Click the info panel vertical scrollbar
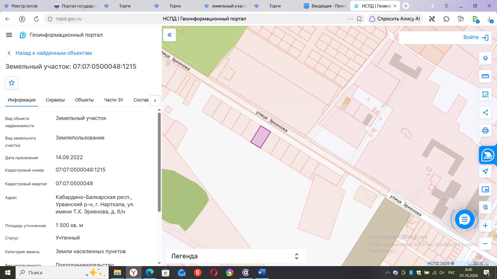Viewport: 497px width, 279px height. pos(159,162)
